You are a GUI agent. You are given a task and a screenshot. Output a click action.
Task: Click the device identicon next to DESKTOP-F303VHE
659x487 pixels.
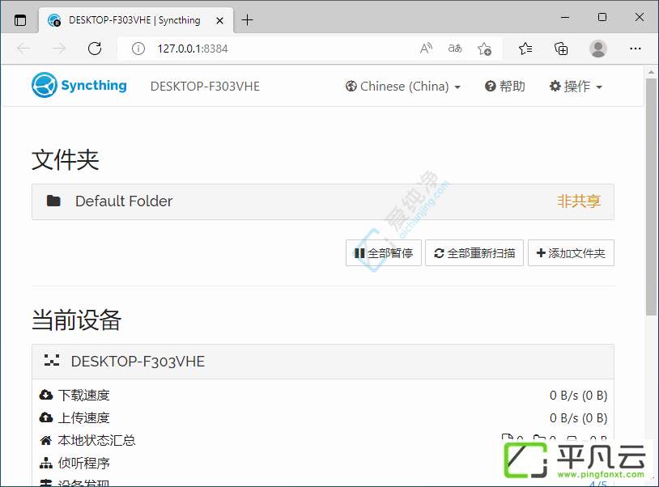pyautogui.click(x=52, y=360)
